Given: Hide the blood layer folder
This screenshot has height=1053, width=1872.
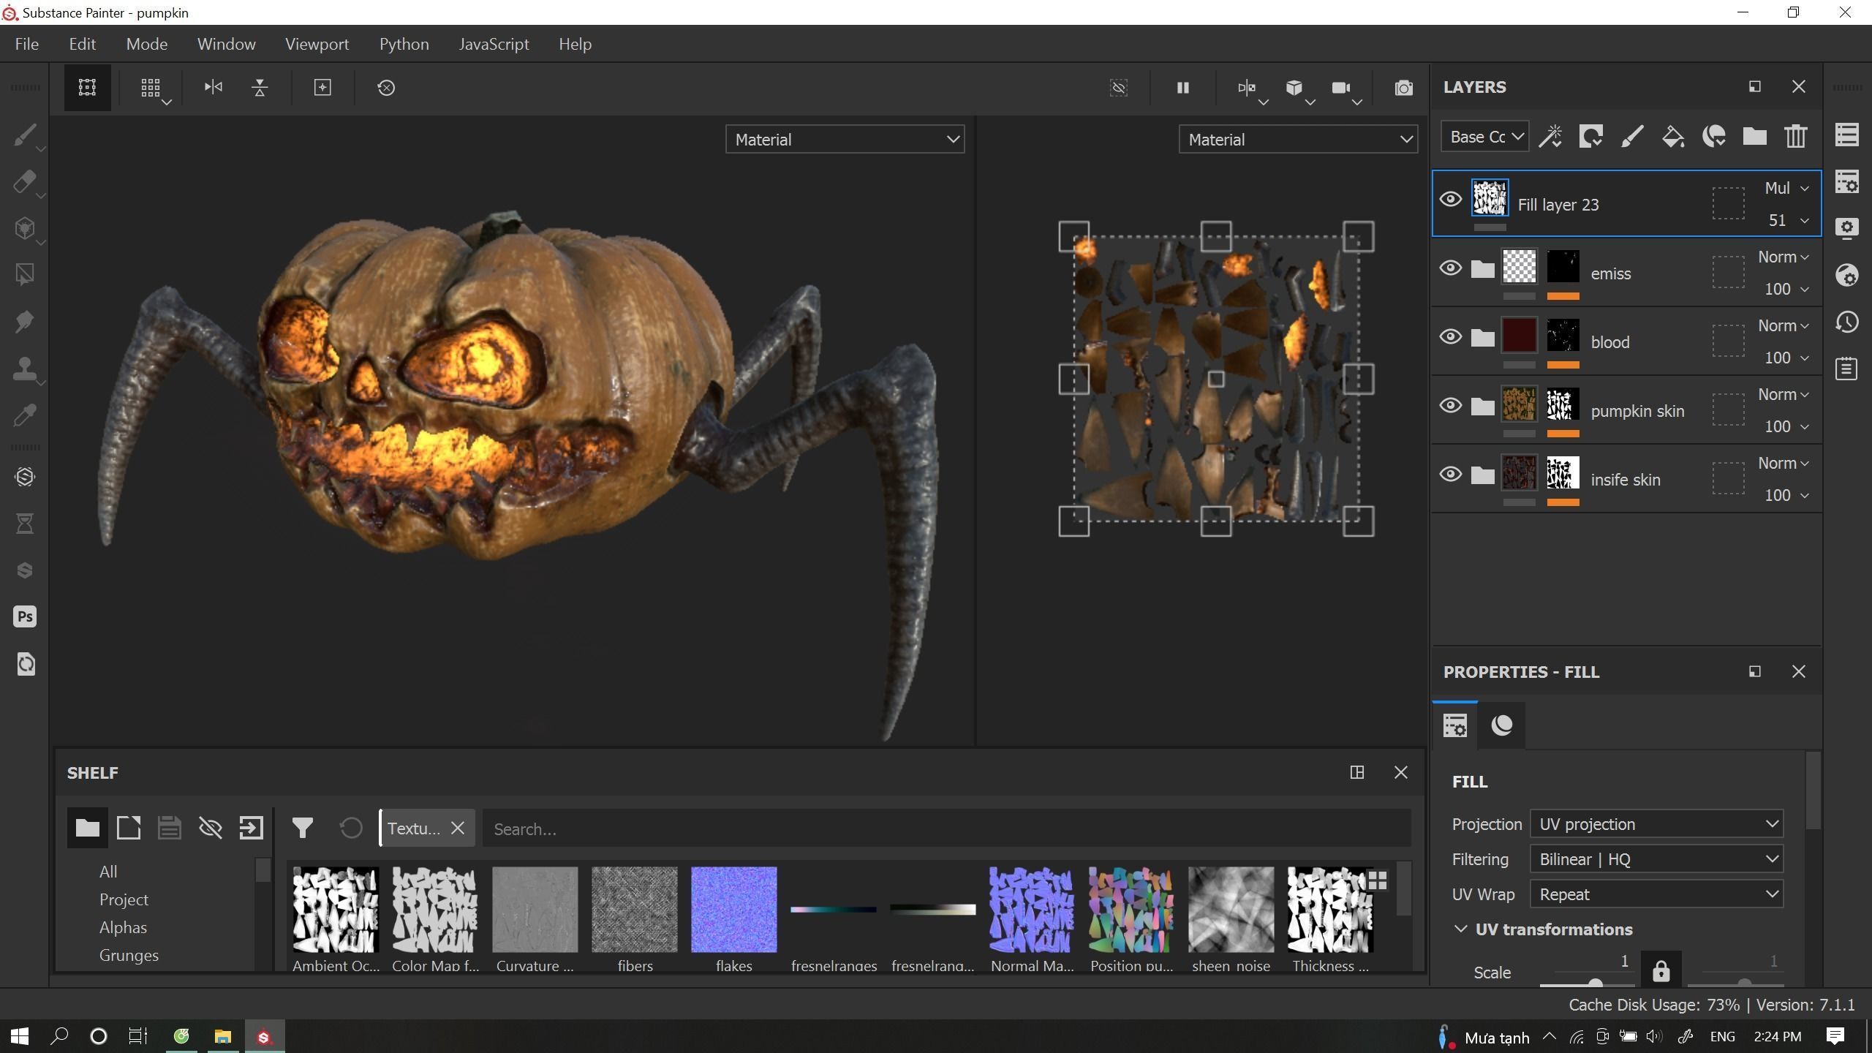Looking at the screenshot, I should click(1450, 337).
